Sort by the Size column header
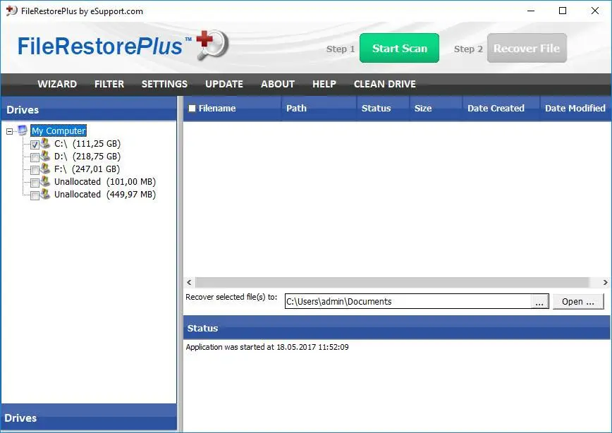Viewport: 612px width, 433px height. tap(436, 108)
